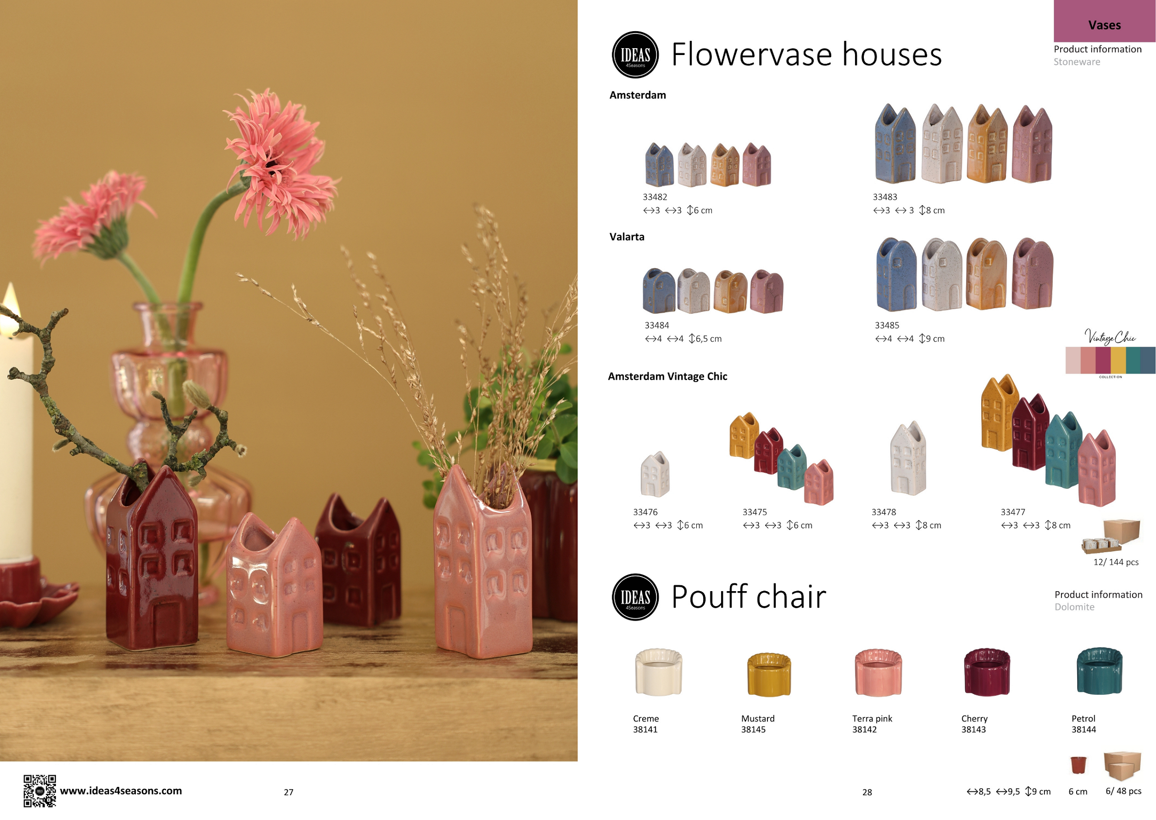This screenshot has width=1156, height=820.
Task: Select the purple Vases section tab
Action: click(x=1104, y=21)
